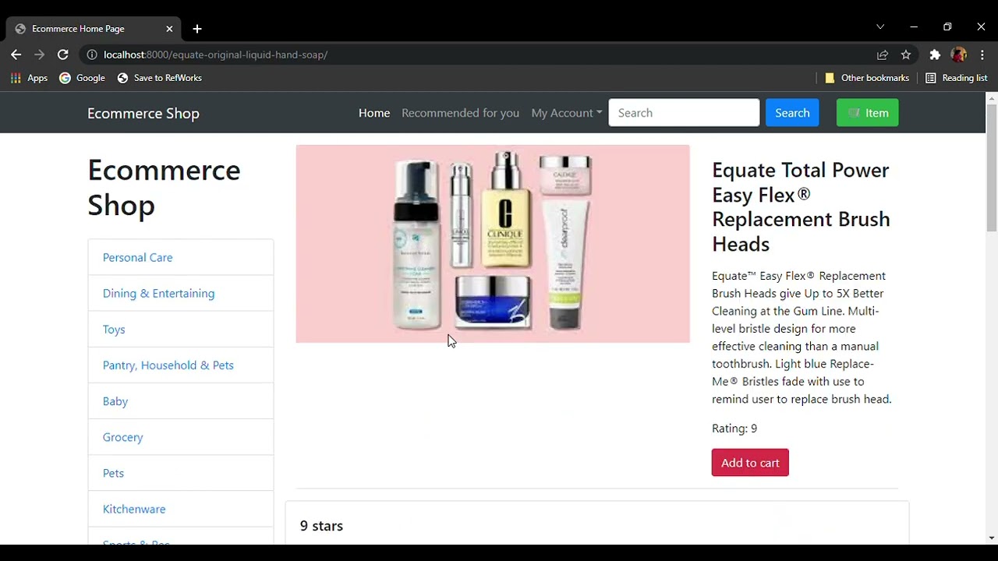Open a new tab with the plus icon
This screenshot has width=998, height=561.
[197, 29]
